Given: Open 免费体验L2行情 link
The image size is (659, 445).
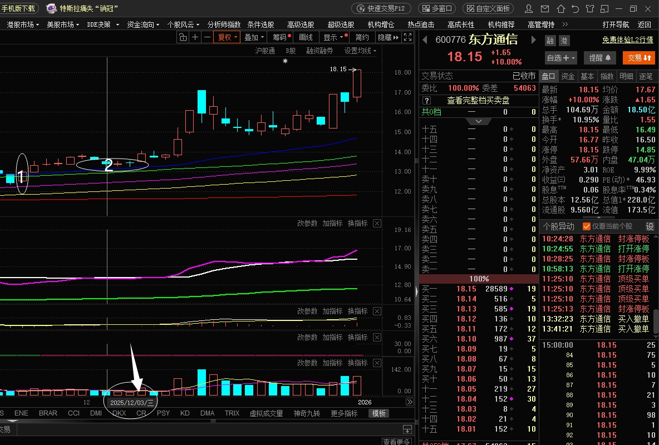Looking at the screenshot, I should pos(627,40).
